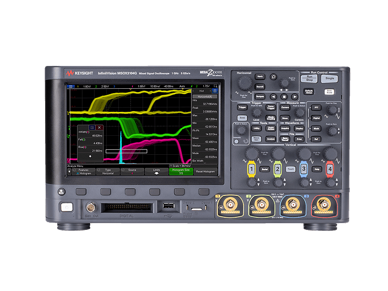Tap the Meas key
Screen dimensions: 388x291
tap(285, 118)
